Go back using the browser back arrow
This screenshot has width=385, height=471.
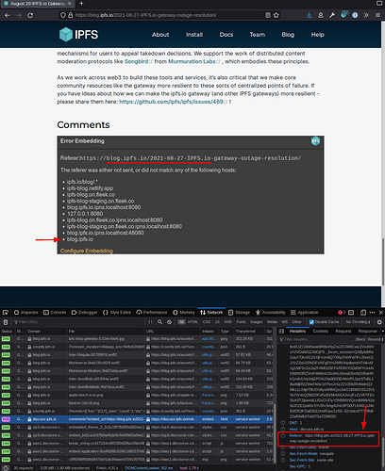click(8, 15)
